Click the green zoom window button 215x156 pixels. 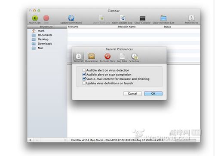click(x=39, y=11)
